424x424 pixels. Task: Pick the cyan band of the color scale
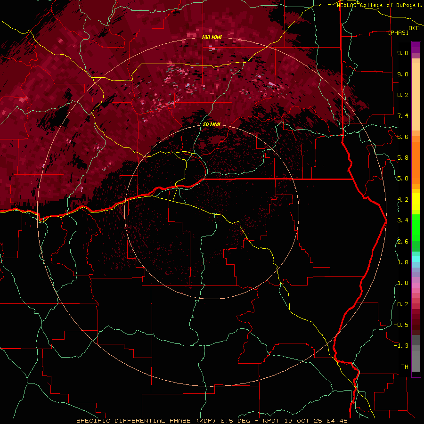point(416,259)
